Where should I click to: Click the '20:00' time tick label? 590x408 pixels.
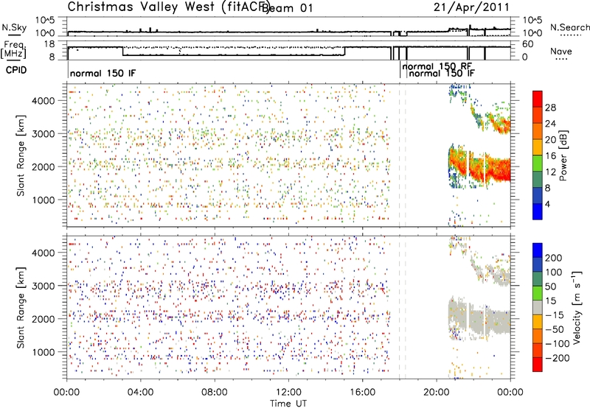(x=437, y=392)
